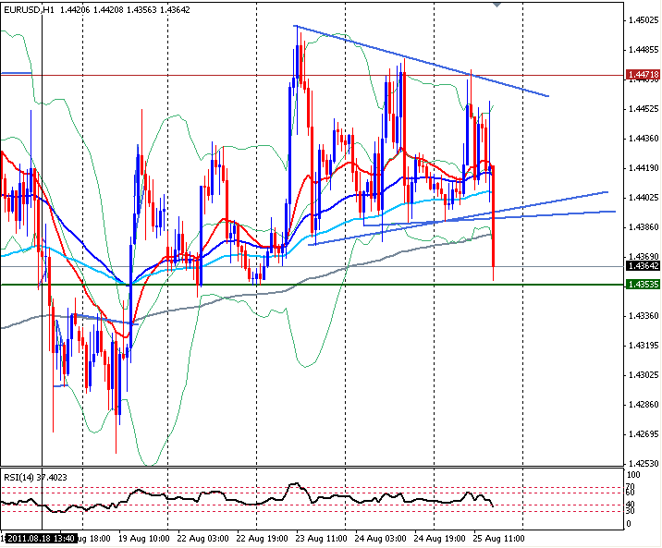Click the 1.43360 price axis value

(x=643, y=316)
